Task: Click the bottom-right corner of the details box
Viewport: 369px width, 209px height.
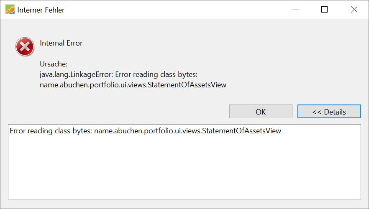Action: (x=358, y=196)
